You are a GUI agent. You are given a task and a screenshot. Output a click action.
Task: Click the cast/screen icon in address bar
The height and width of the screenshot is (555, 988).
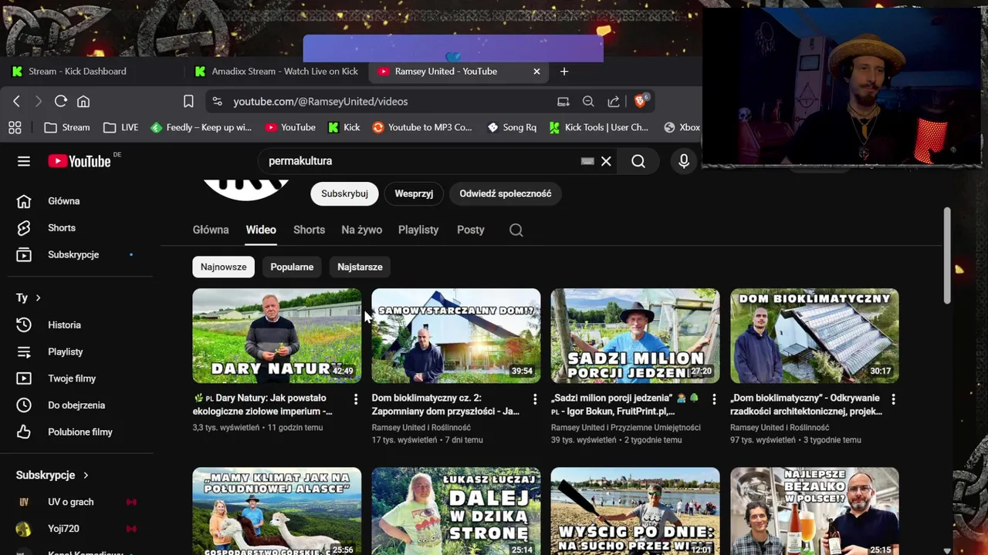[x=563, y=101]
